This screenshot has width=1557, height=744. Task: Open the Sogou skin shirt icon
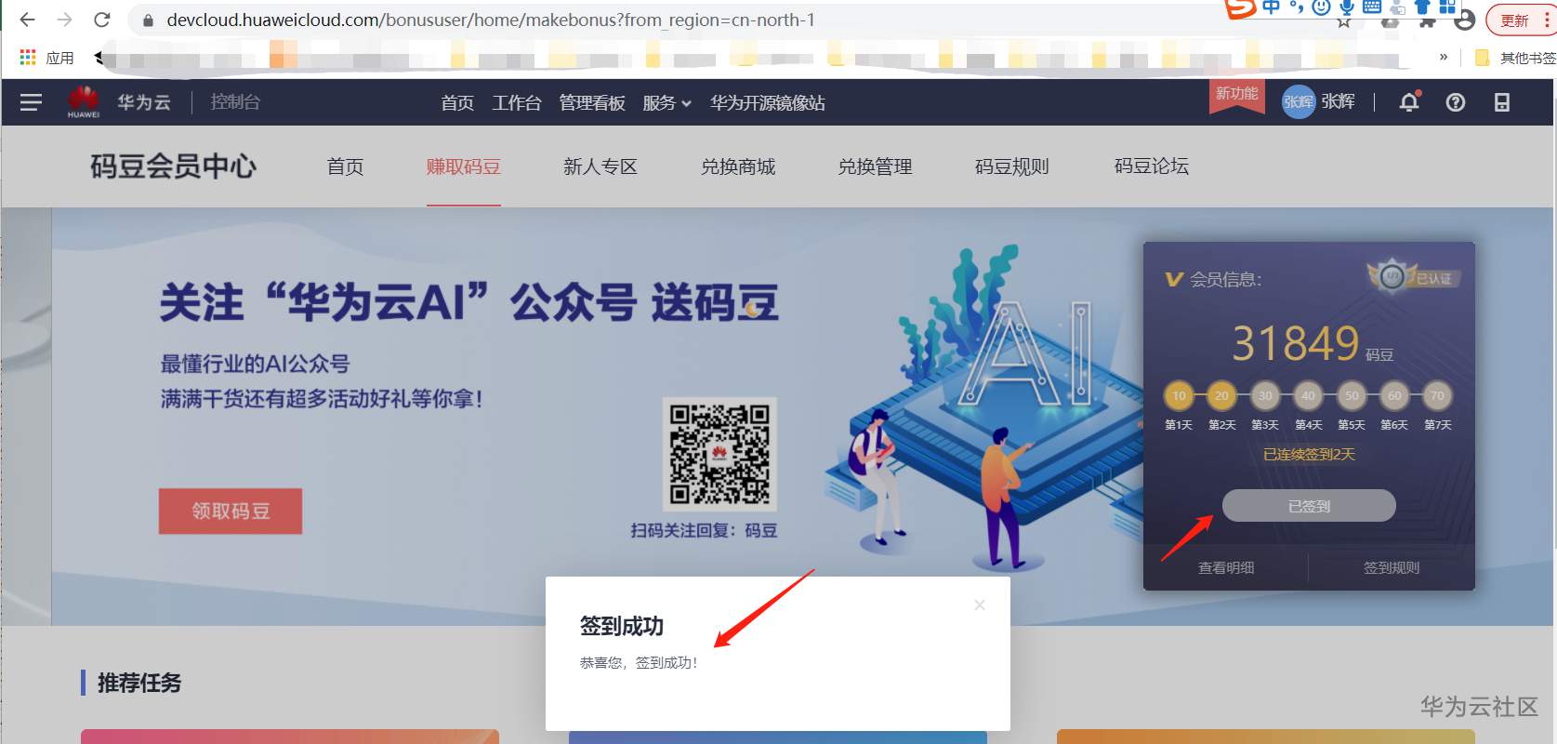coord(1422,7)
